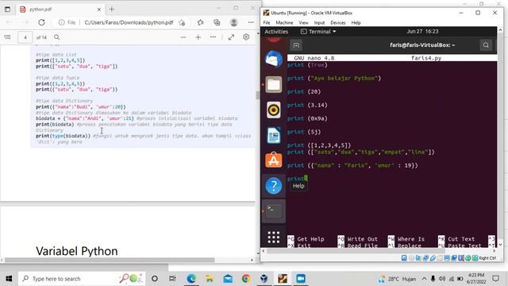Open more PDF toolbar options
Image resolution: width=508 pixels, height=286 pixels.
point(213,37)
